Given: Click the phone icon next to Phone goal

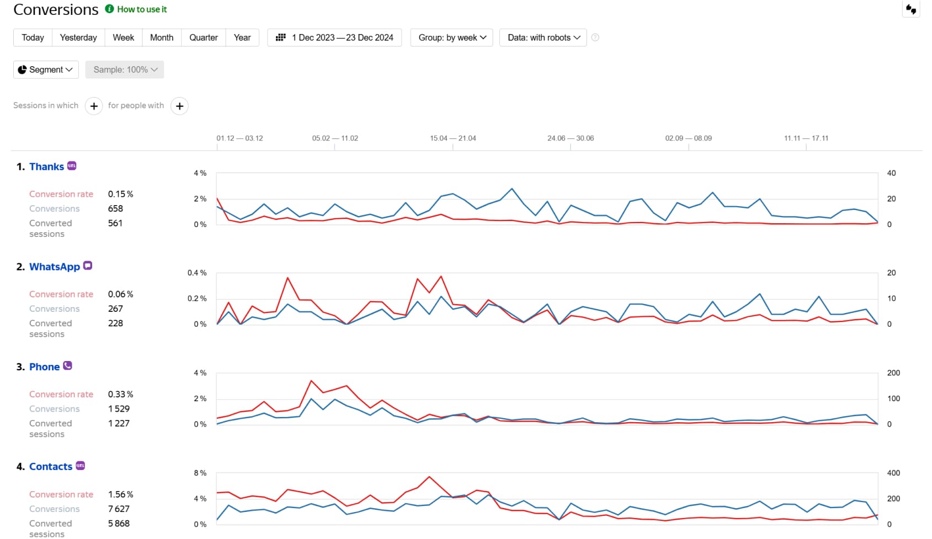Looking at the screenshot, I should [x=67, y=365].
